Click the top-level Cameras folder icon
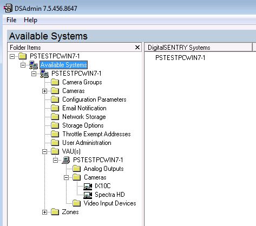 pyautogui.click(x=55, y=91)
